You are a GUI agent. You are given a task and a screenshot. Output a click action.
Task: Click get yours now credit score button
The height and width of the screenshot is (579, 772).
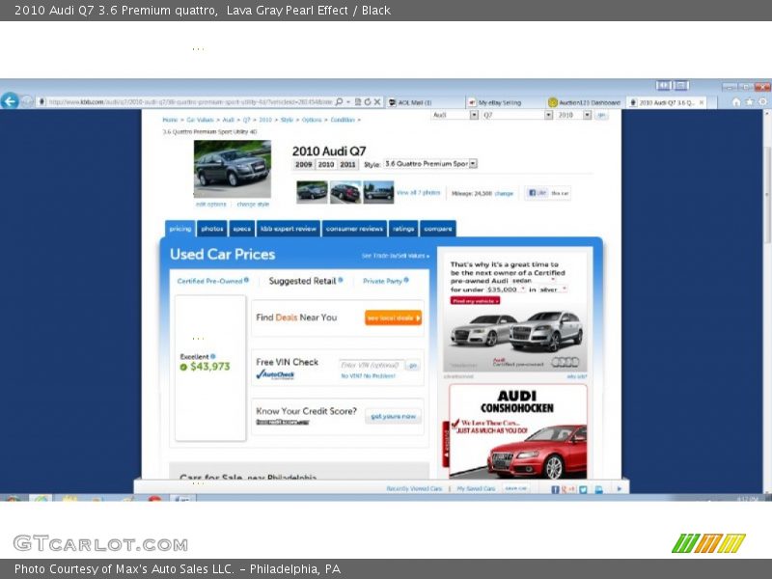click(x=393, y=417)
